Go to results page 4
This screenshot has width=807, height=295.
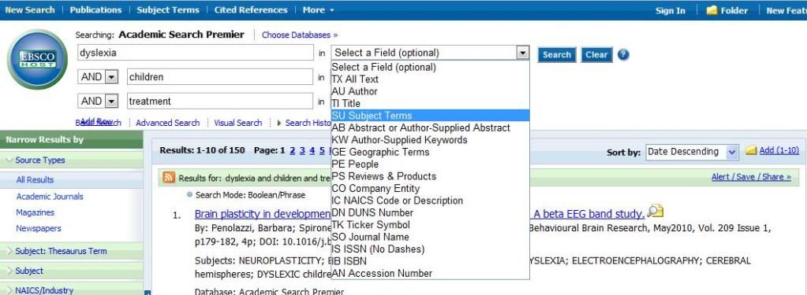[x=312, y=150]
